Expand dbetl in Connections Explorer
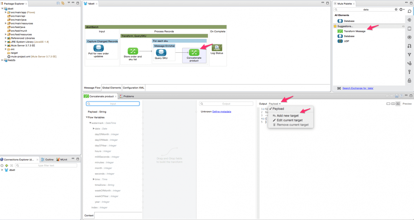The height and width of the screenshot is (220, 414). tap(3, 170)
